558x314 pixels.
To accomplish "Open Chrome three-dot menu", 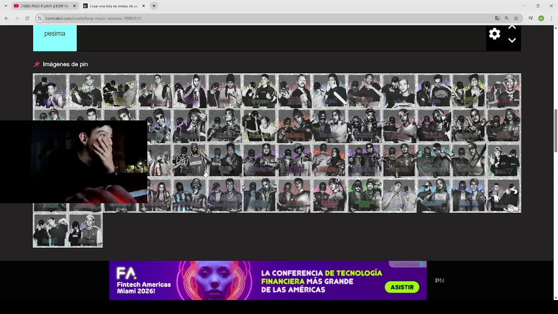I will (x=551, y=18).
